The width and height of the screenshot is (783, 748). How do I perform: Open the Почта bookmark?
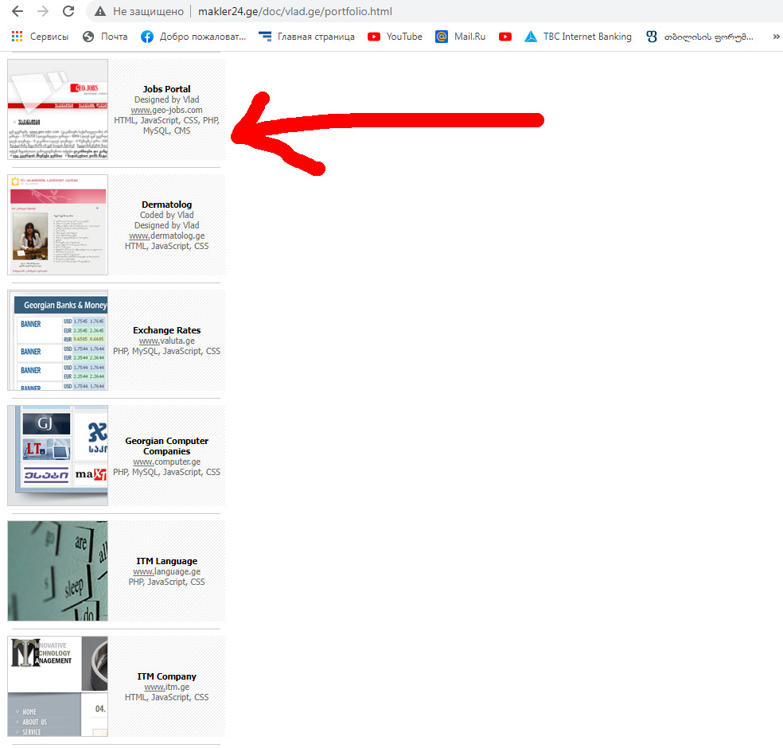point(104,37)
